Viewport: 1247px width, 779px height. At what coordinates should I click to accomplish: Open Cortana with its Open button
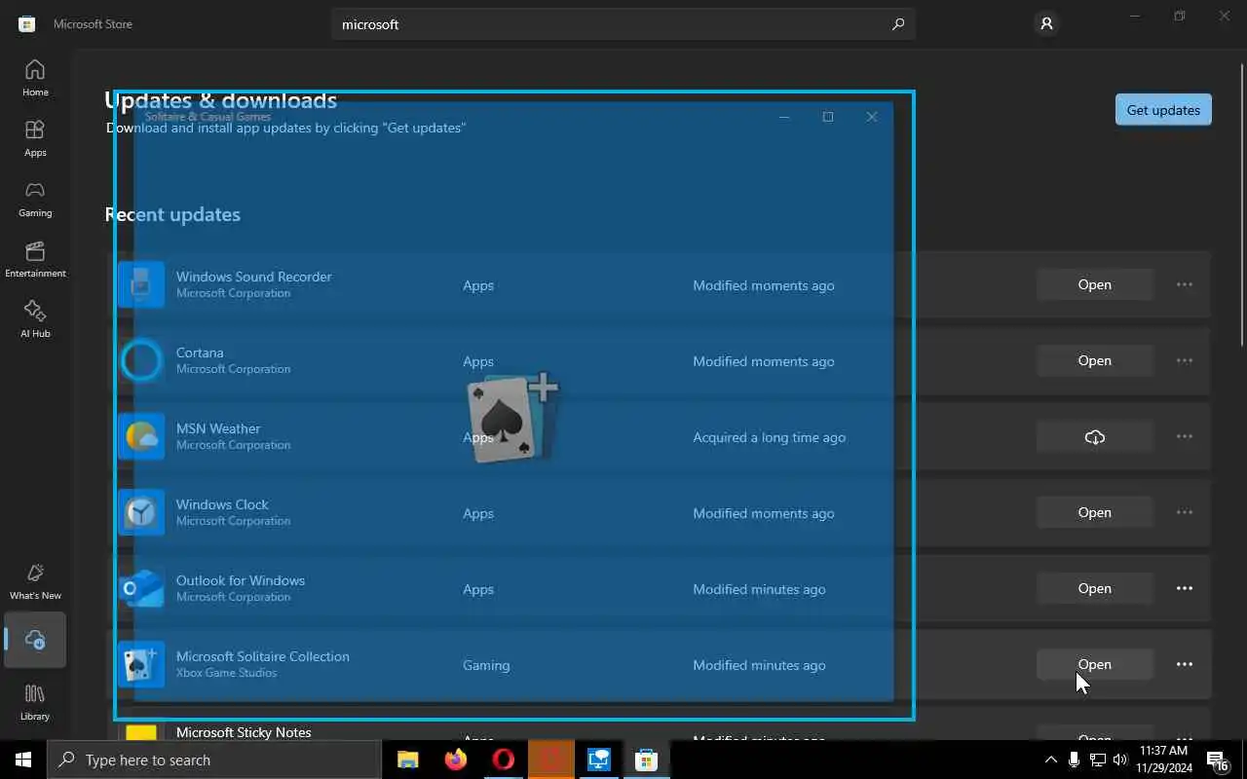(1095, 360)
